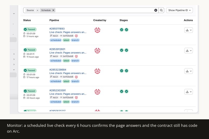Click the Stages column header
209x139 pixels.
coord(124,20)
